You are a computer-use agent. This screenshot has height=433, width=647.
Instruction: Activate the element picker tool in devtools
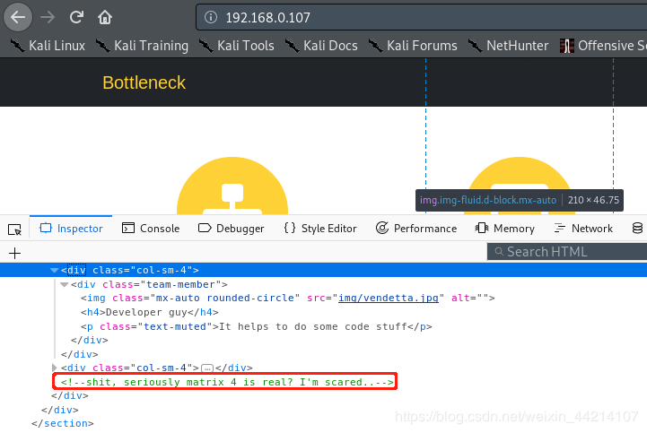15,229
